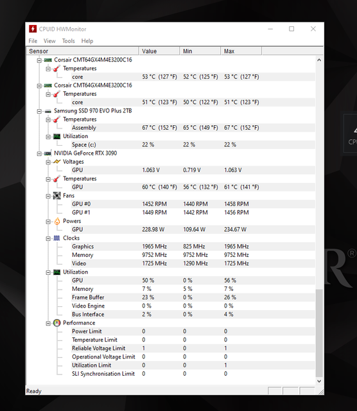Click the GPU Voltages lightning icon
357x411 pixels.
pyautogui.click(x=57, y=162)
